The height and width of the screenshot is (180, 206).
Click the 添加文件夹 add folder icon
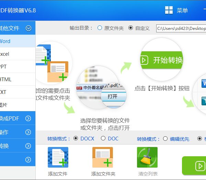(x=103, y=158)
